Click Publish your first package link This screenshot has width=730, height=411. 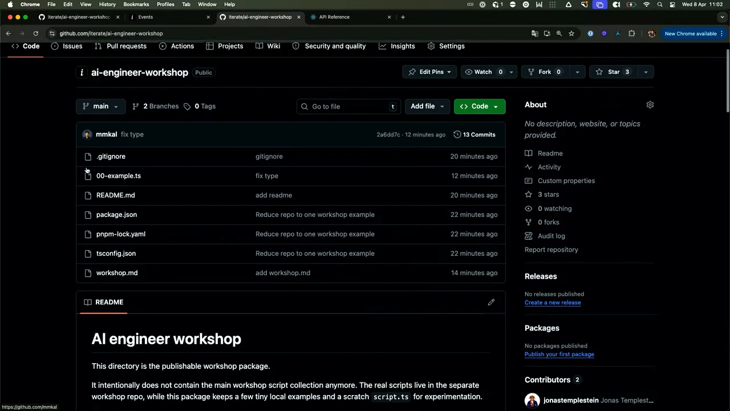(559, 354)
